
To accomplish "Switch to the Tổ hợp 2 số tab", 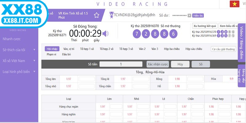I will (x=107, y=49).
